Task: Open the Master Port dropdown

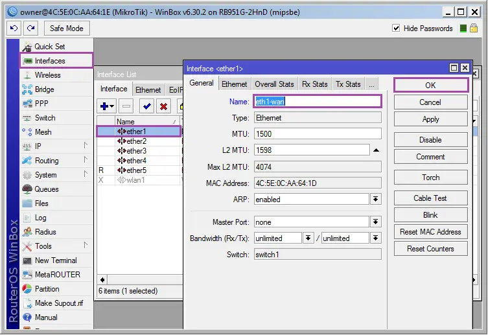Action: click(x=376, y=222)
